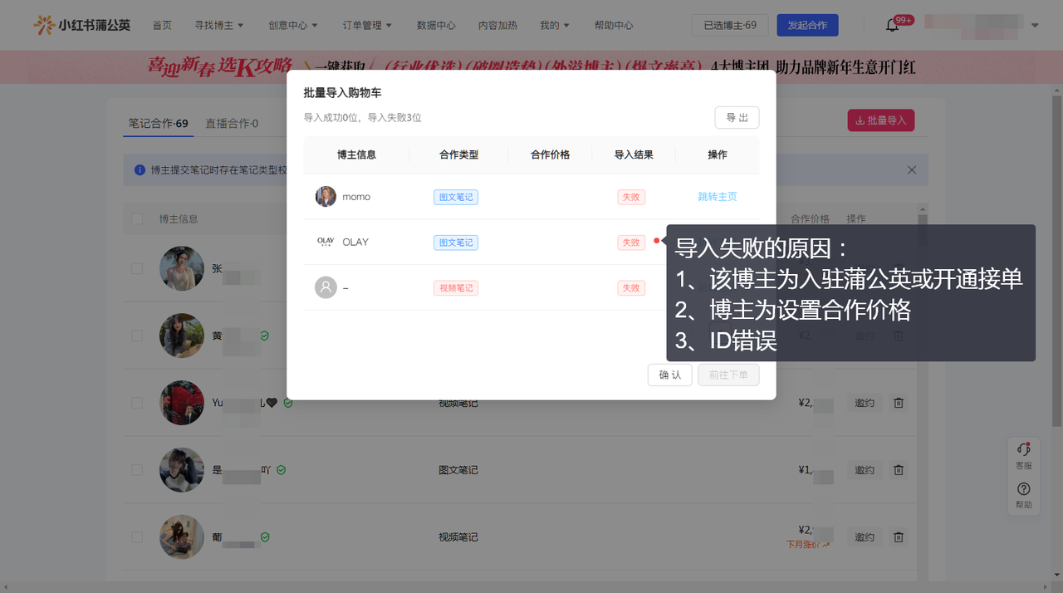Check the last visible blogger row checkbox

pos(137,537)
